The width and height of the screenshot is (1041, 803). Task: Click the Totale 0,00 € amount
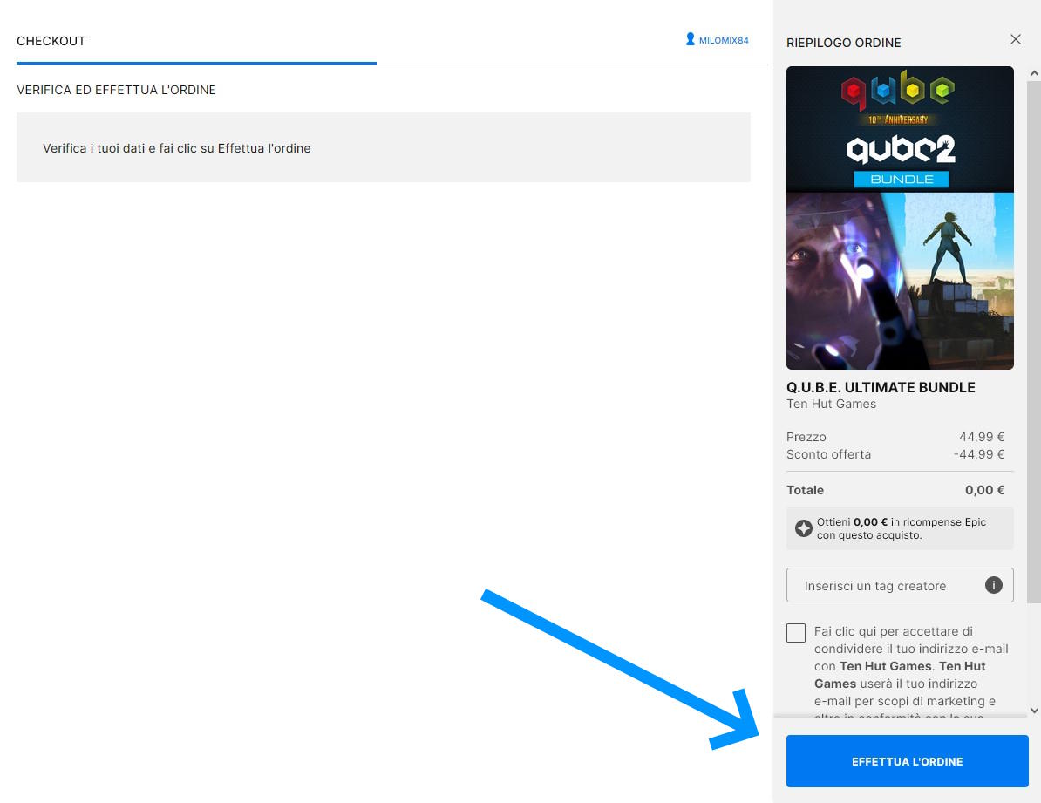[x=984, y=490]
